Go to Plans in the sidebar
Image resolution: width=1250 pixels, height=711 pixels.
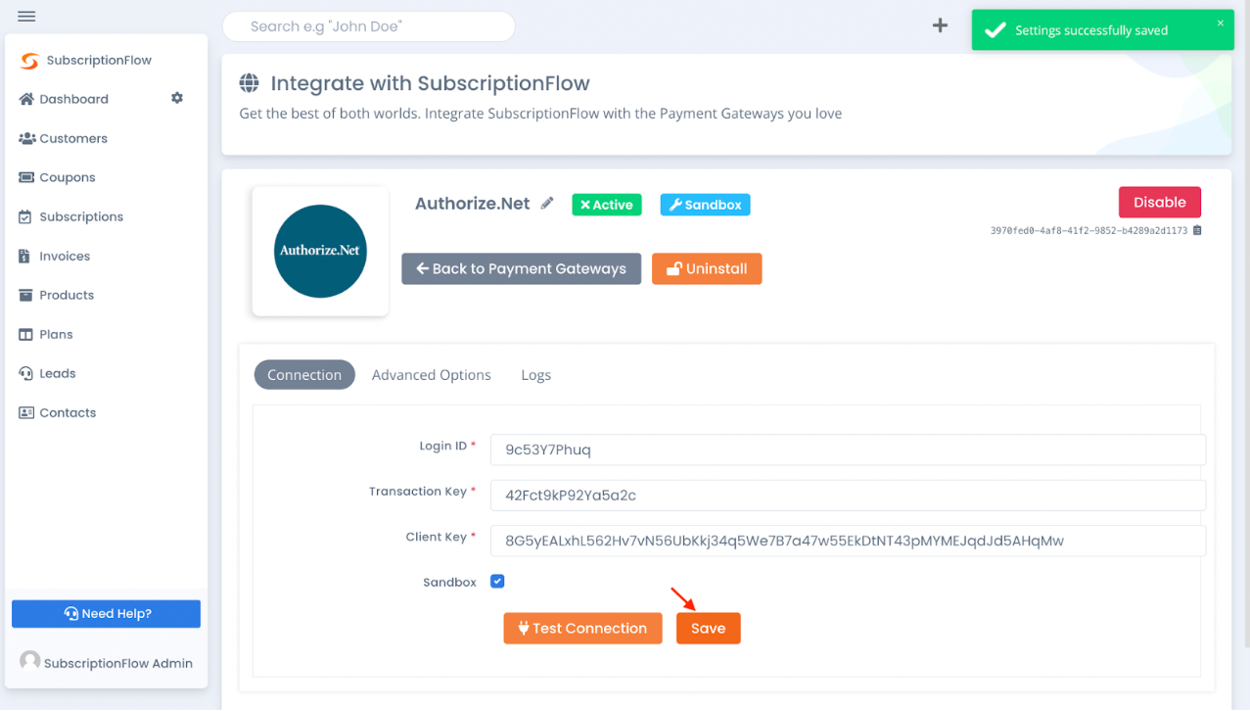pyautogui.click(x=56, y=334)
